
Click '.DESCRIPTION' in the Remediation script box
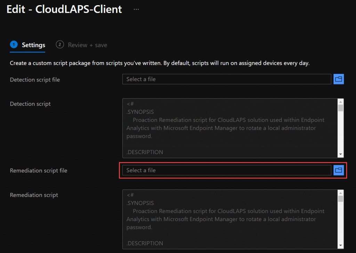[x=145, y=243]
